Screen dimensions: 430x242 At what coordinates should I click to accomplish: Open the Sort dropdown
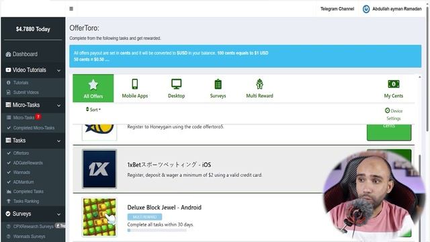click(x=93, y=110)
